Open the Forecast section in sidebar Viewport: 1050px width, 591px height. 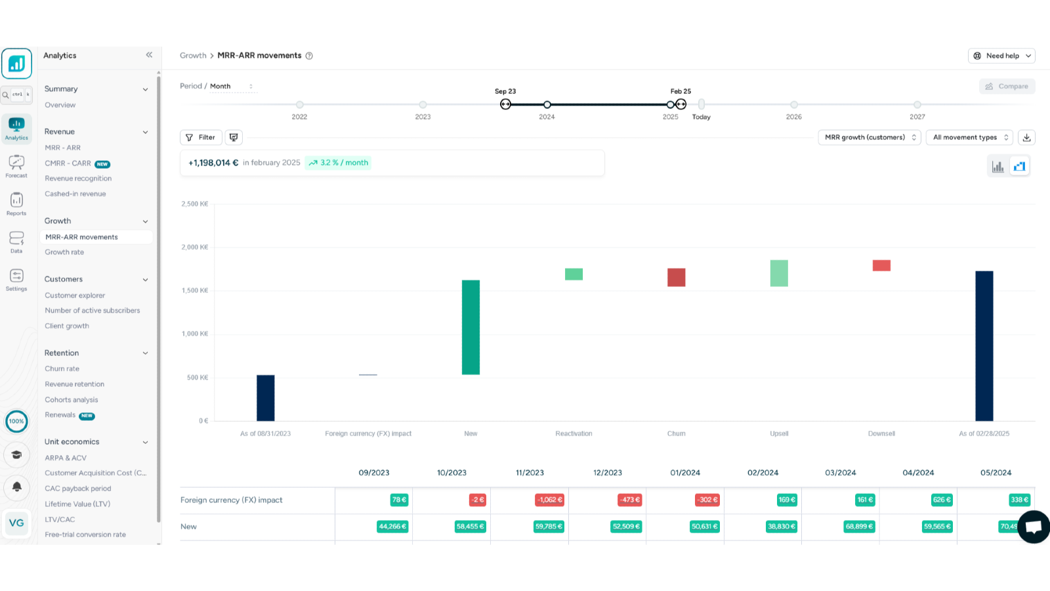click(x=16, y=166)
